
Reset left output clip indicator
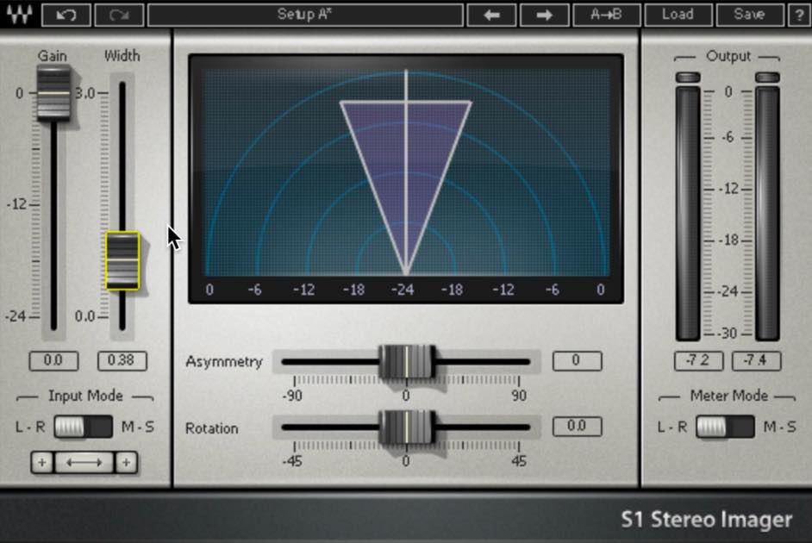688,77
